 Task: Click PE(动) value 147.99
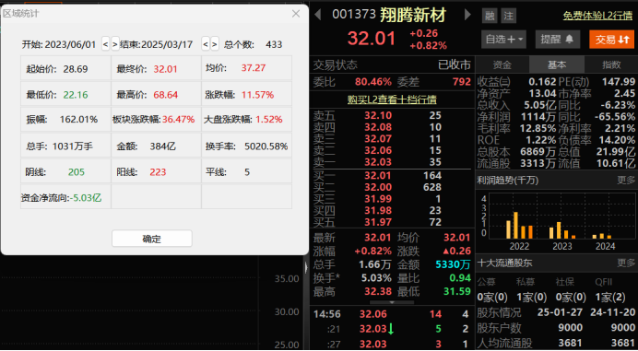[619, 82]
